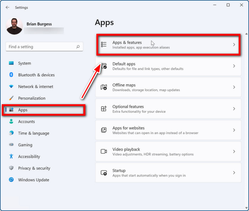Screen dimensions: 249x211
Task: Expand Video playback chevron
Action: pos(234,152)
